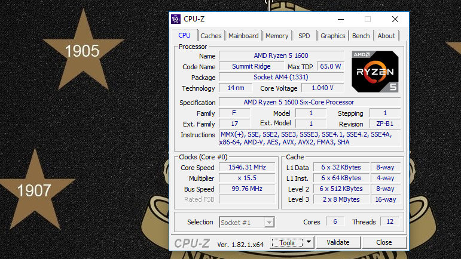Open the About tab
The image size is (461, 259).
point(386,36)
